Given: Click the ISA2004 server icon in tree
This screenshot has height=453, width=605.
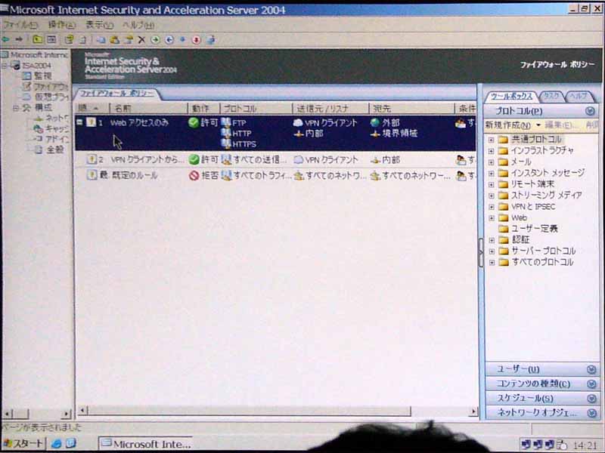Looking at the screenshot, I should pos(16,65).
